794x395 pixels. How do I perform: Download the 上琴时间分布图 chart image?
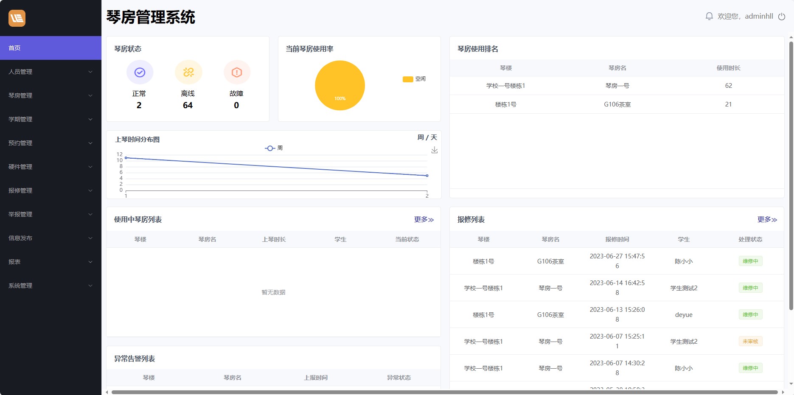point(435,150)
